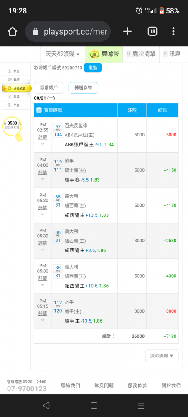Tap the browser home icon
Image resolution: width=188 pixels, height=417 pixels.
coord(13,32)
